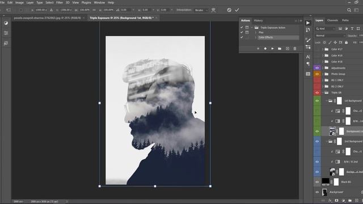Expand the Color #17 group
Viewport: 363px width, 204px height.
[x=323, y=49]
